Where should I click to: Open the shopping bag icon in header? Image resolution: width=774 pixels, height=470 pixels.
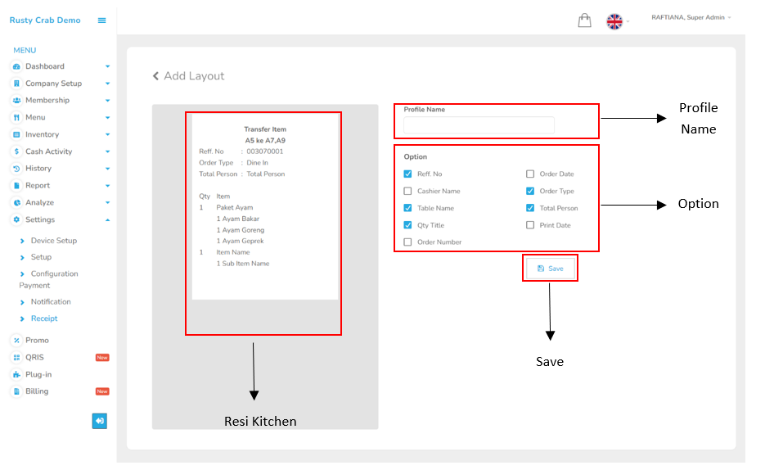[584, 21]
